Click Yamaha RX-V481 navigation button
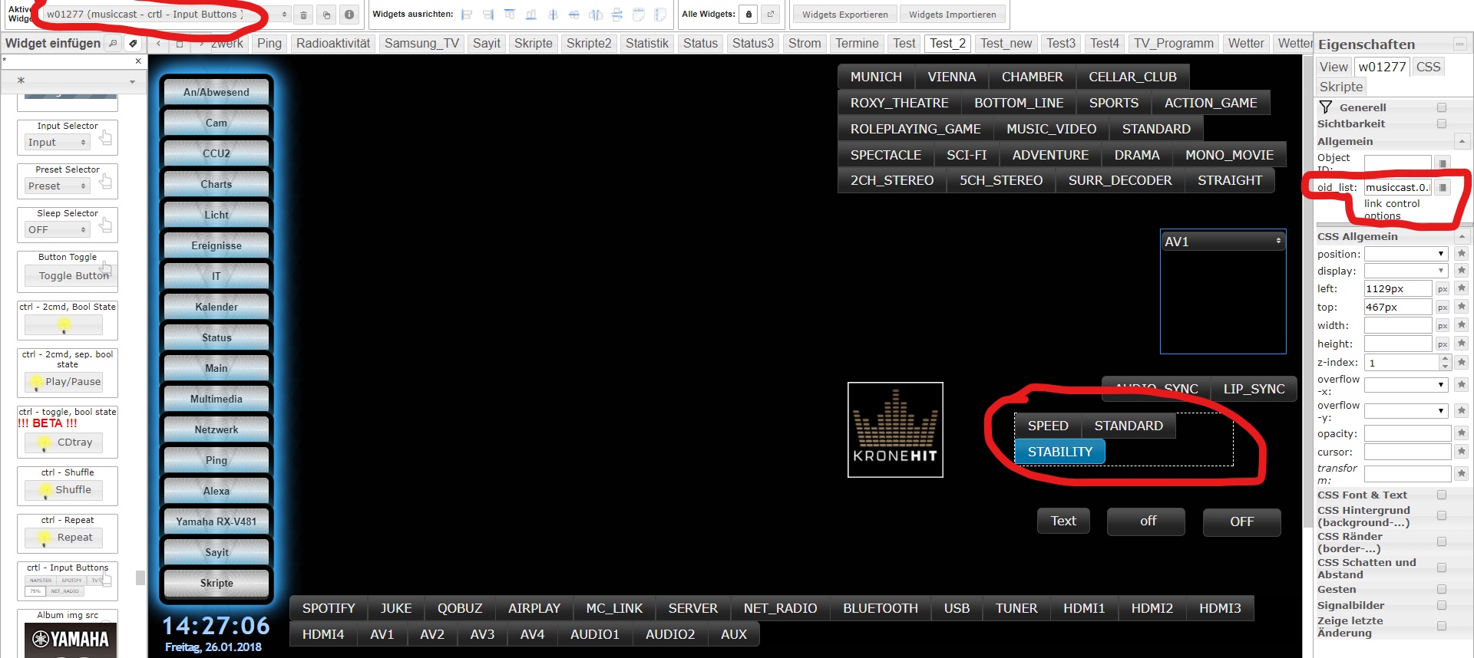Screen dimensions: 1474x658 point(216,521)
